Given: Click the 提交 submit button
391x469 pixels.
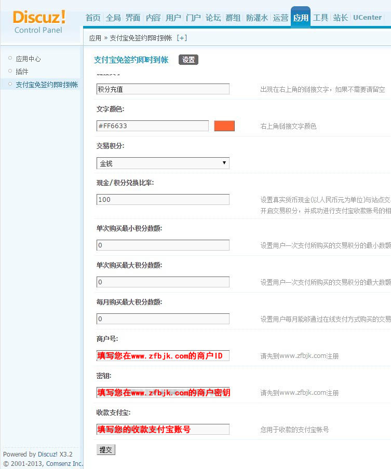Looking at the screenshot, I should (106, 450).
